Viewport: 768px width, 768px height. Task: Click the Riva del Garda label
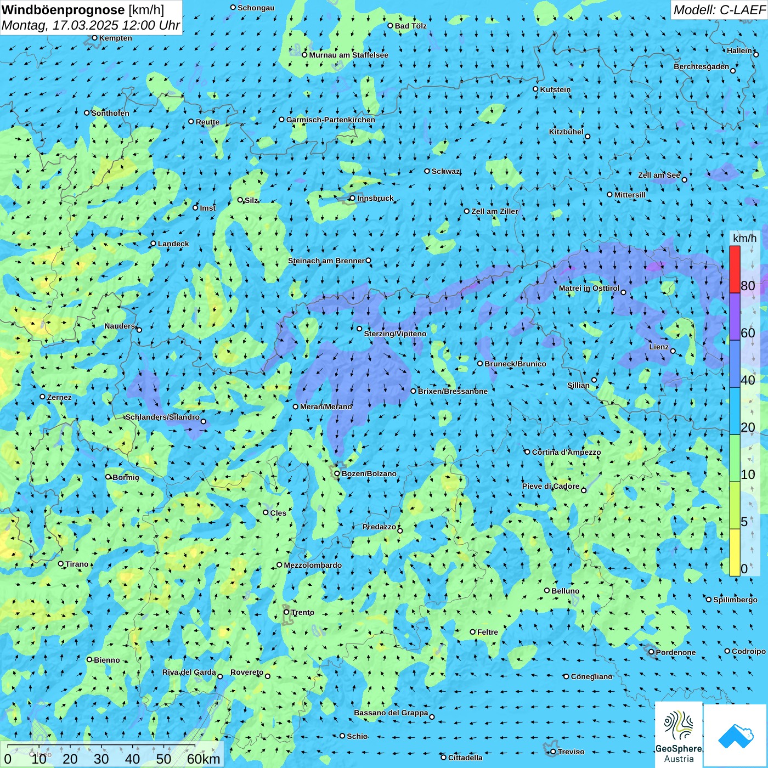189,672
